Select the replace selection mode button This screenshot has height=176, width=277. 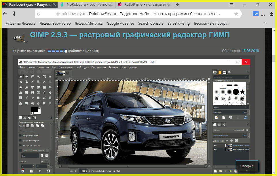pyautogui.click(x=28, y=126)
